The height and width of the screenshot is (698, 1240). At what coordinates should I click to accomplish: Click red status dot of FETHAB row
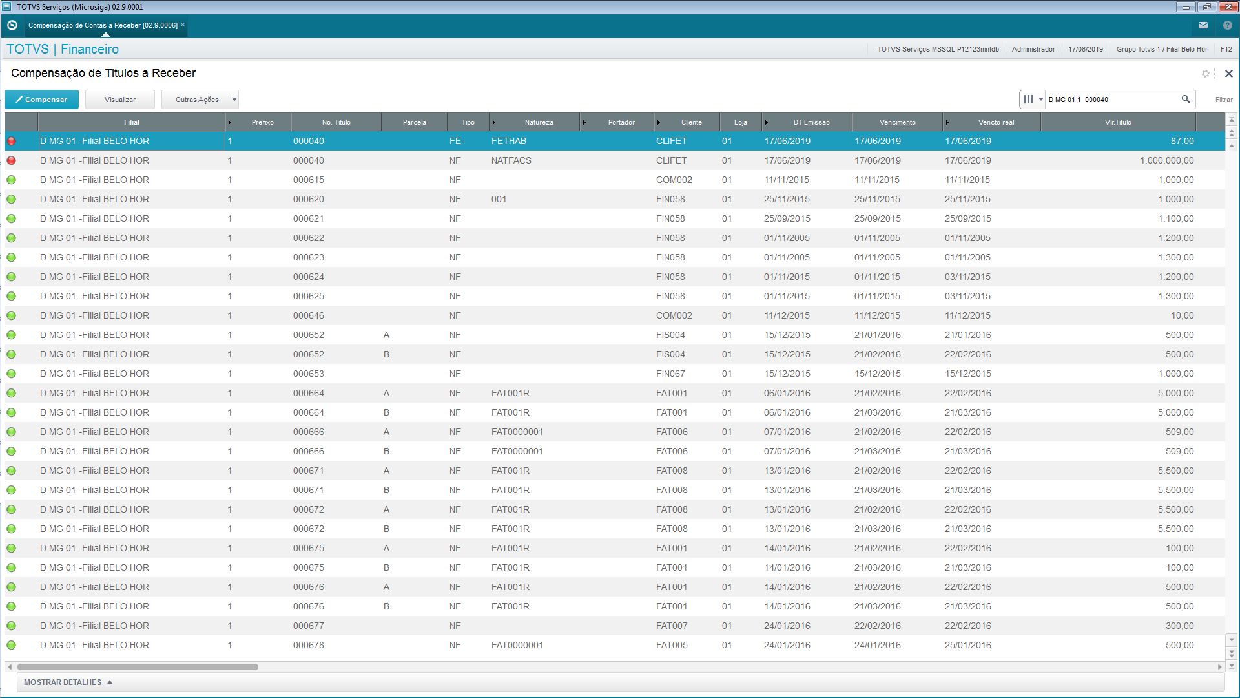[12, 141]
